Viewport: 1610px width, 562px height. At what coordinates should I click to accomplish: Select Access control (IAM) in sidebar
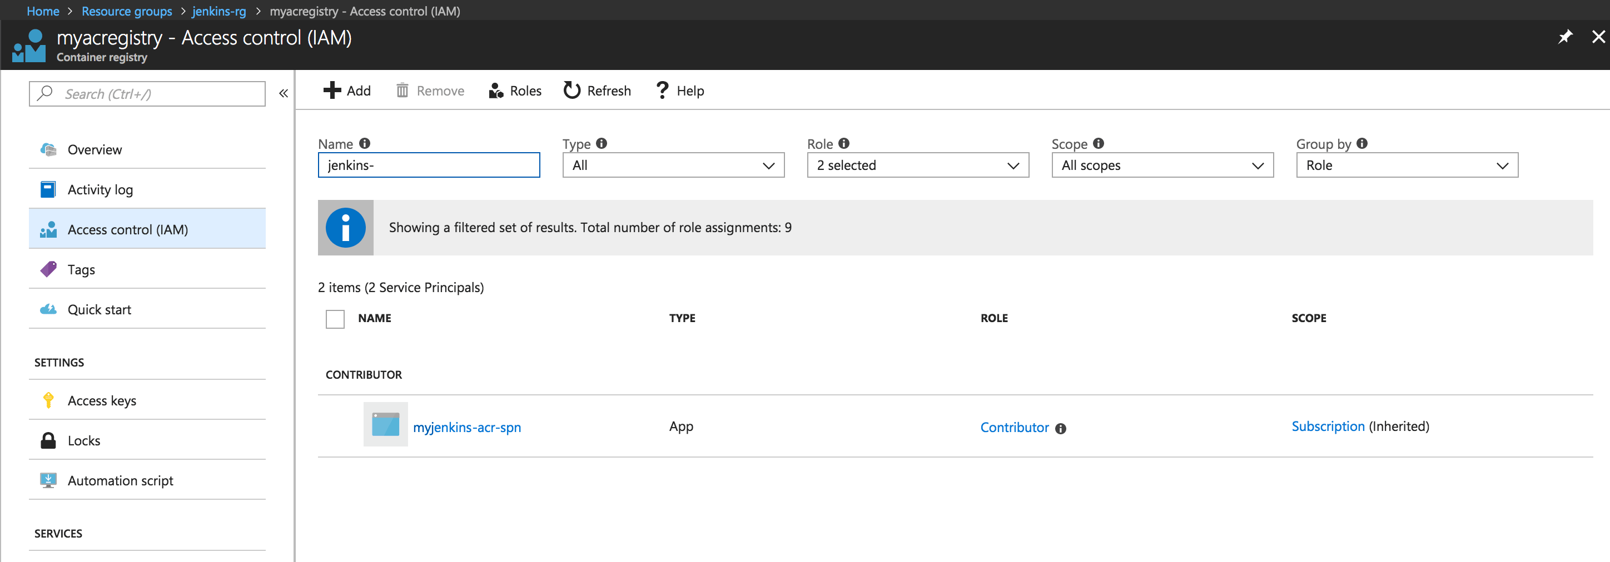(x=147, y=229)
